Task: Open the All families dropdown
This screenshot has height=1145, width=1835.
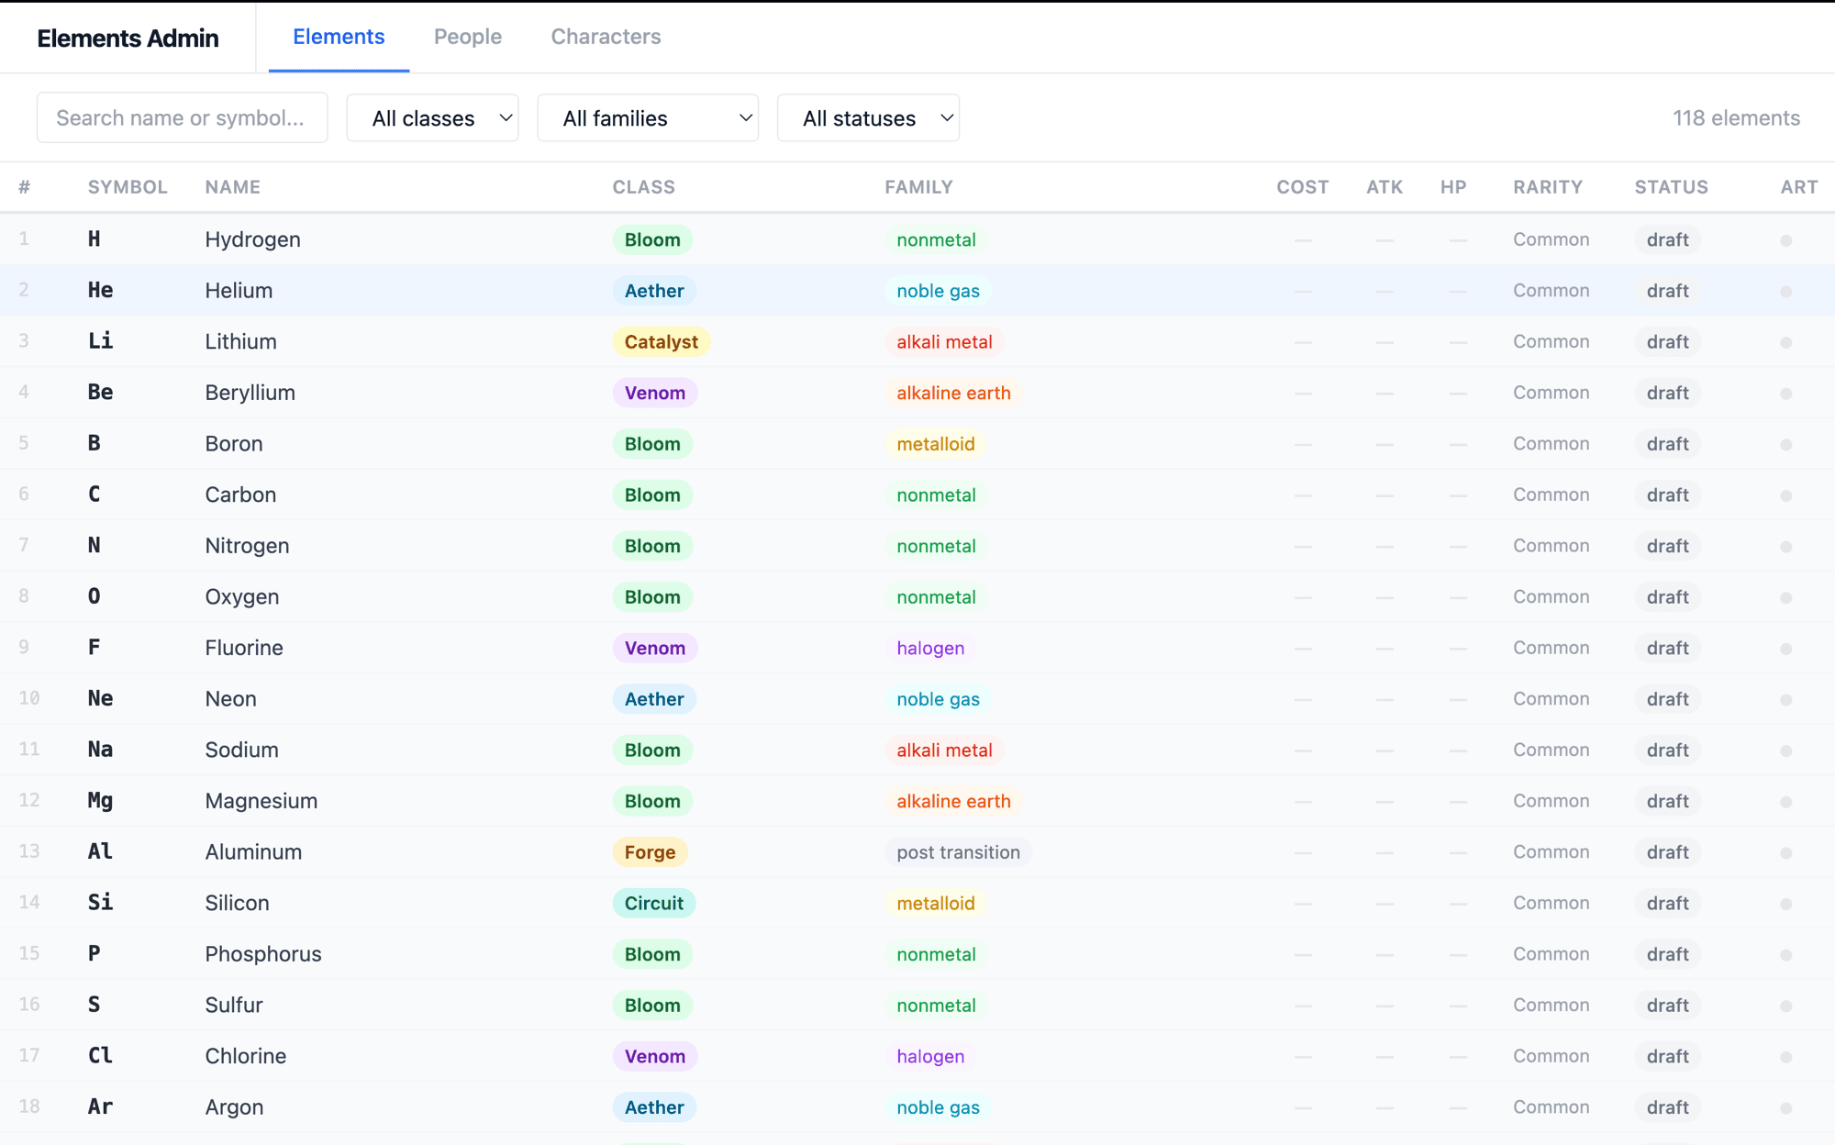Action: click(648, 117)
